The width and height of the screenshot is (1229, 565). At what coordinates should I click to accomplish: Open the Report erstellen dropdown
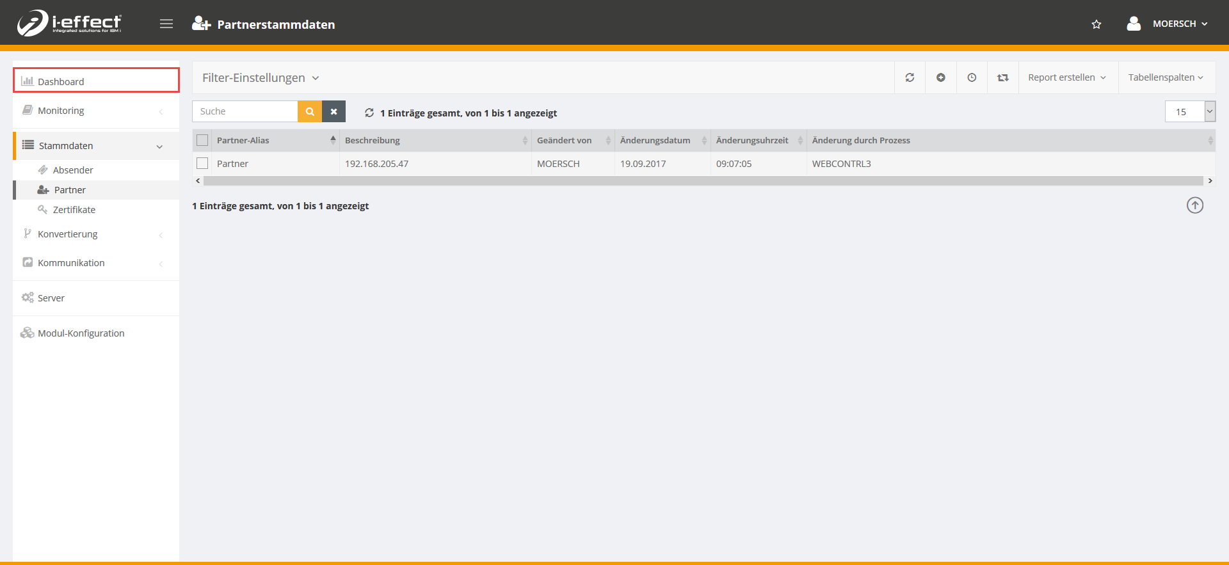pos(1067,77)
